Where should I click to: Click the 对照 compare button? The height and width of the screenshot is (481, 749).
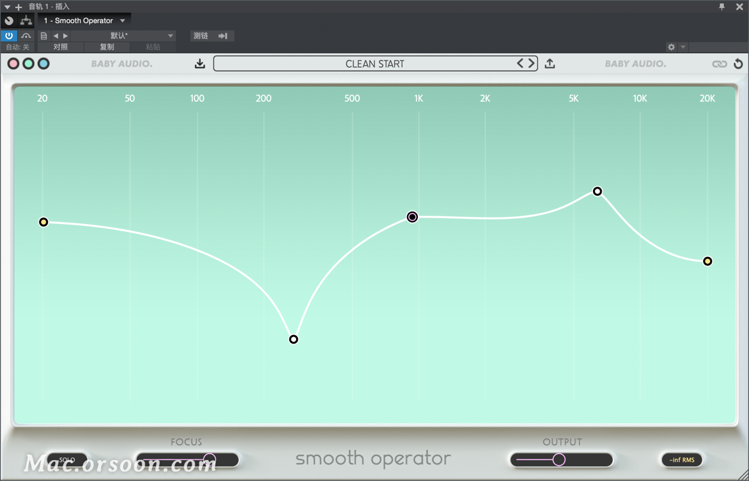[61, 47]
